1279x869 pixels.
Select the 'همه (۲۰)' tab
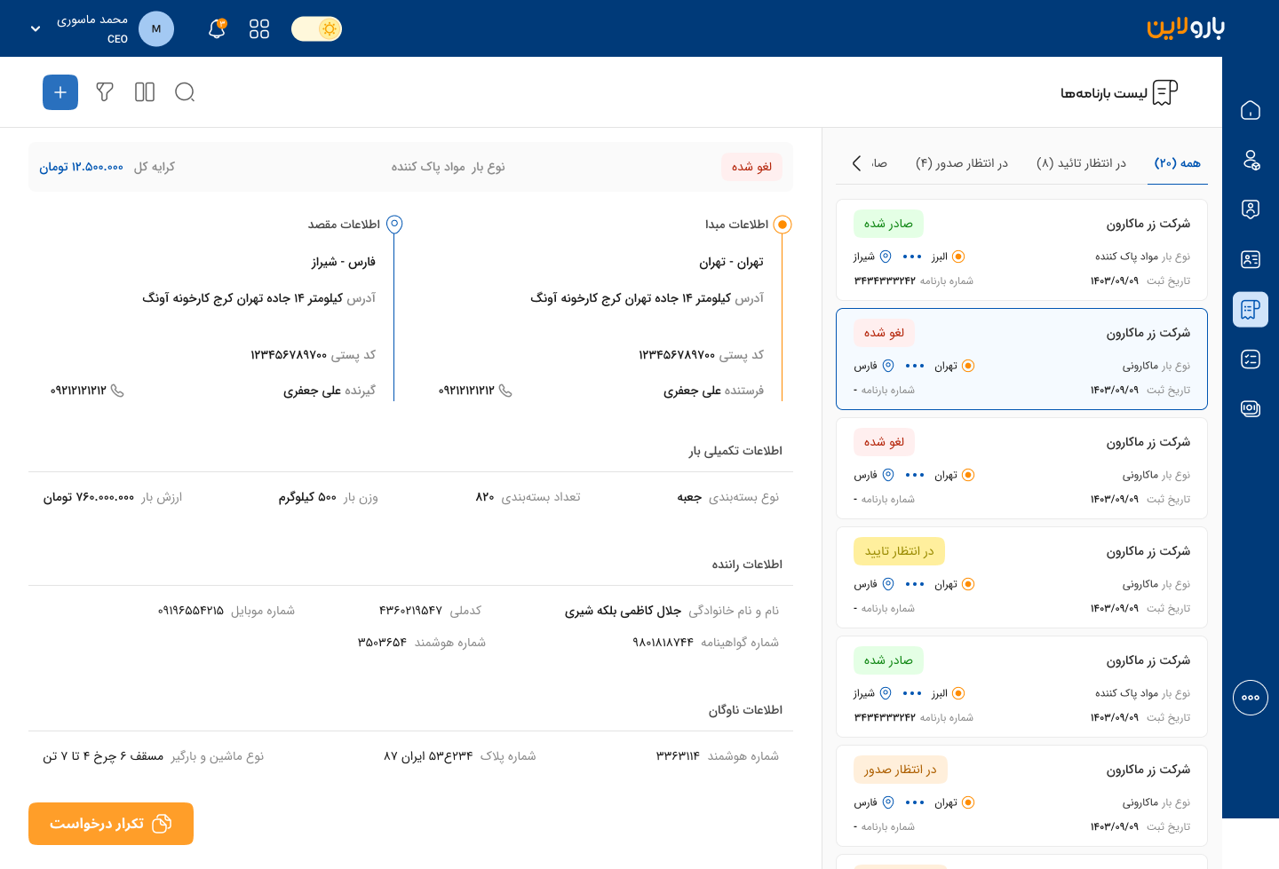[1178, 163]
